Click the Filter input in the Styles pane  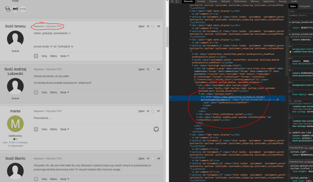pos(300,11)
